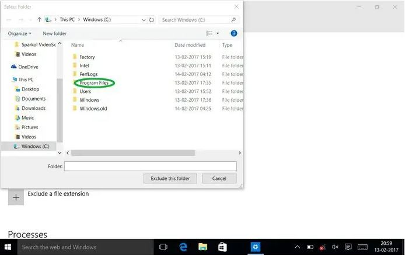This screenshot has width=405, height=256.
Task: Select the Windows folder
Action: pos(89,100)
